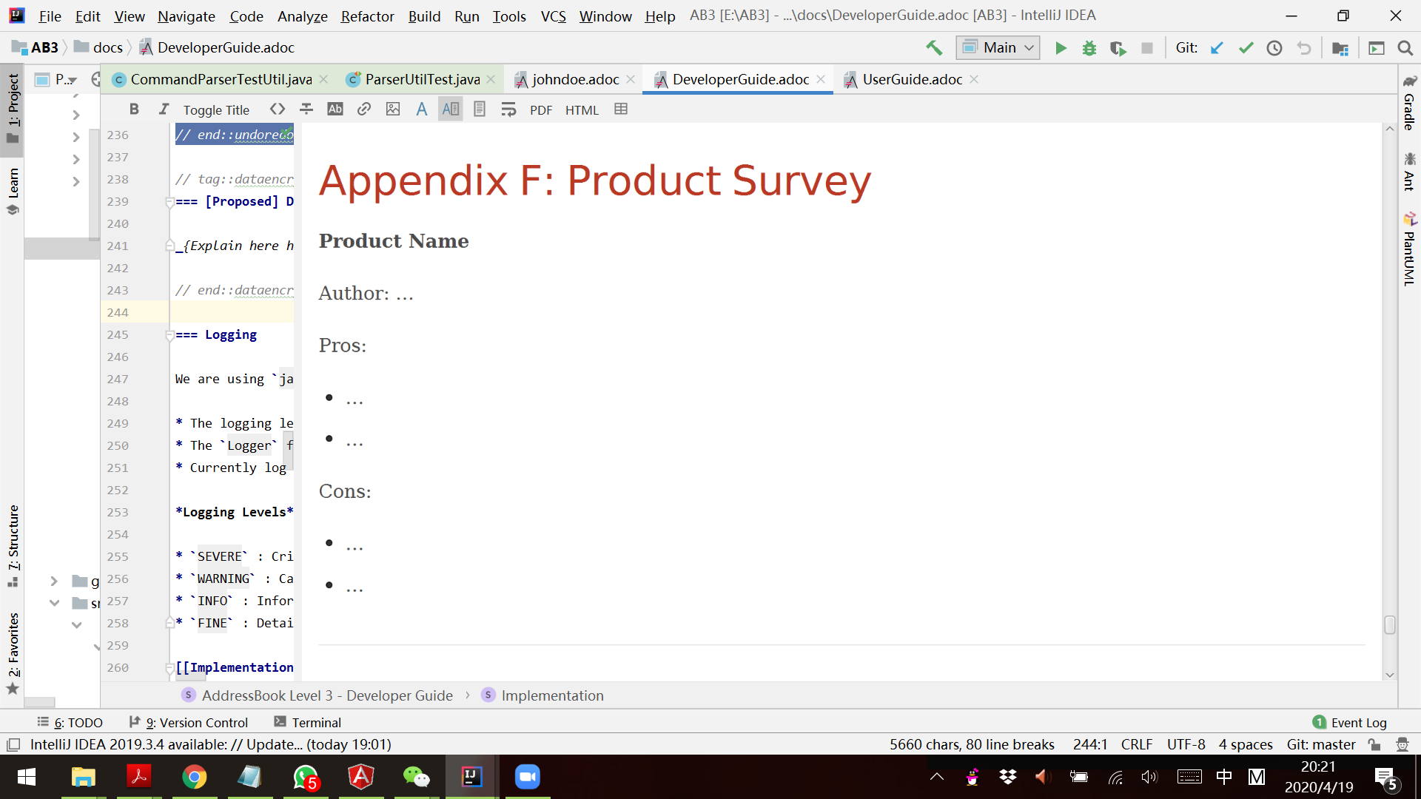The image size is (1421, 799).
Task: Click the green Run button
Action: pos(1061,48)
